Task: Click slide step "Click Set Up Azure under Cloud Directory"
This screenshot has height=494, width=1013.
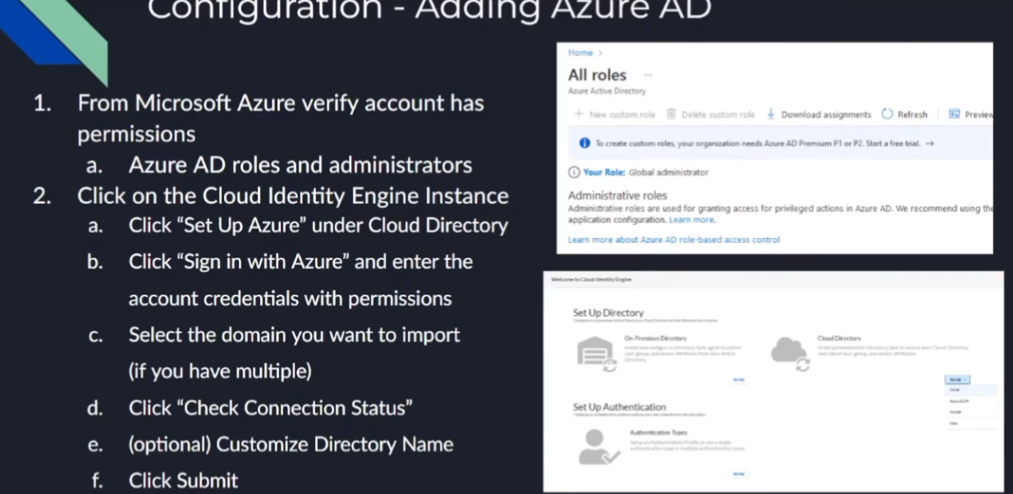Action: pos(319,226)
